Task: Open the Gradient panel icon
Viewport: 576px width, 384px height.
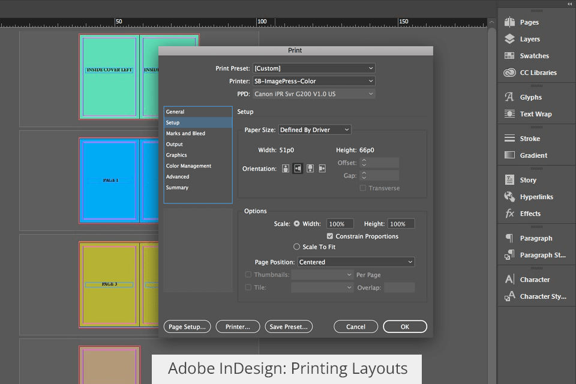Action: click(x=509, y=155)
